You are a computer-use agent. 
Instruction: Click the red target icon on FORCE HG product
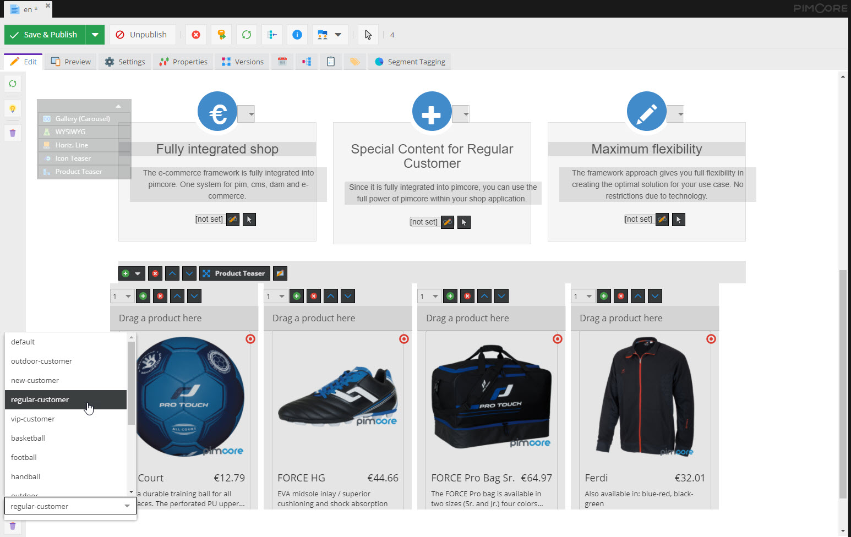pyautogui.click(x=404, y=339)
